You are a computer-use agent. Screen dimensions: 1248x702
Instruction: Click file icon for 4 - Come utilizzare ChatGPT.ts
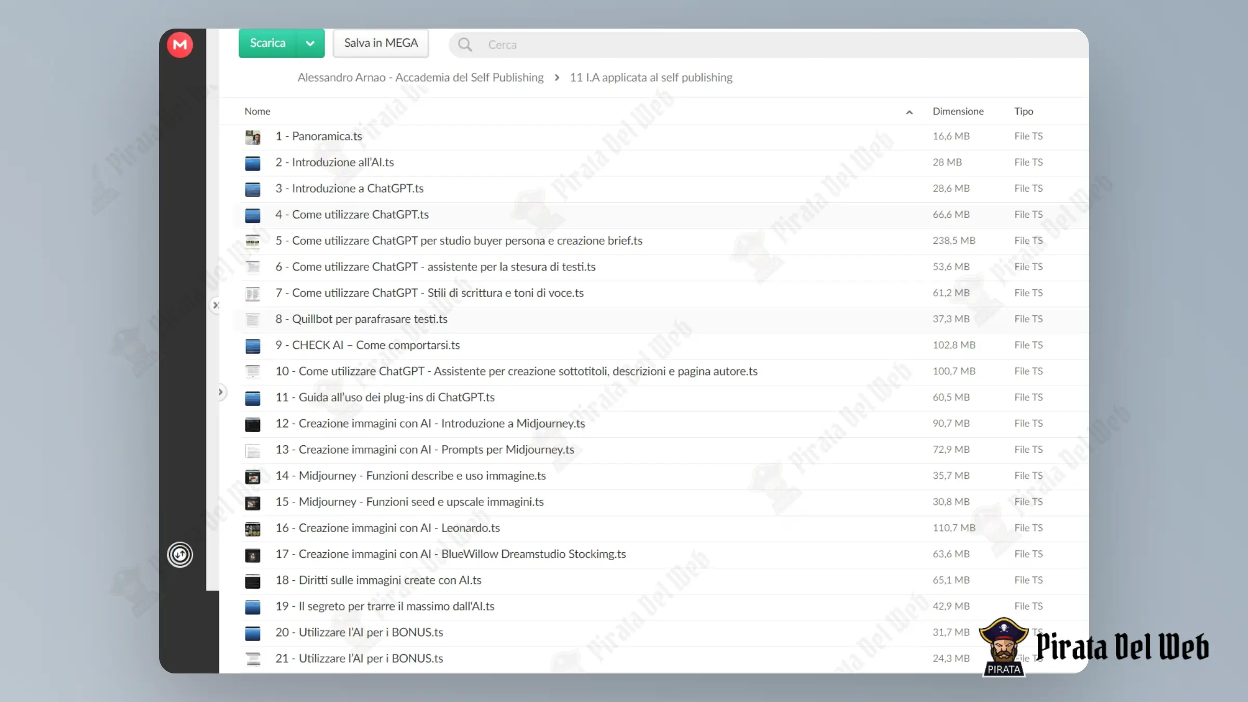[253, 215]
